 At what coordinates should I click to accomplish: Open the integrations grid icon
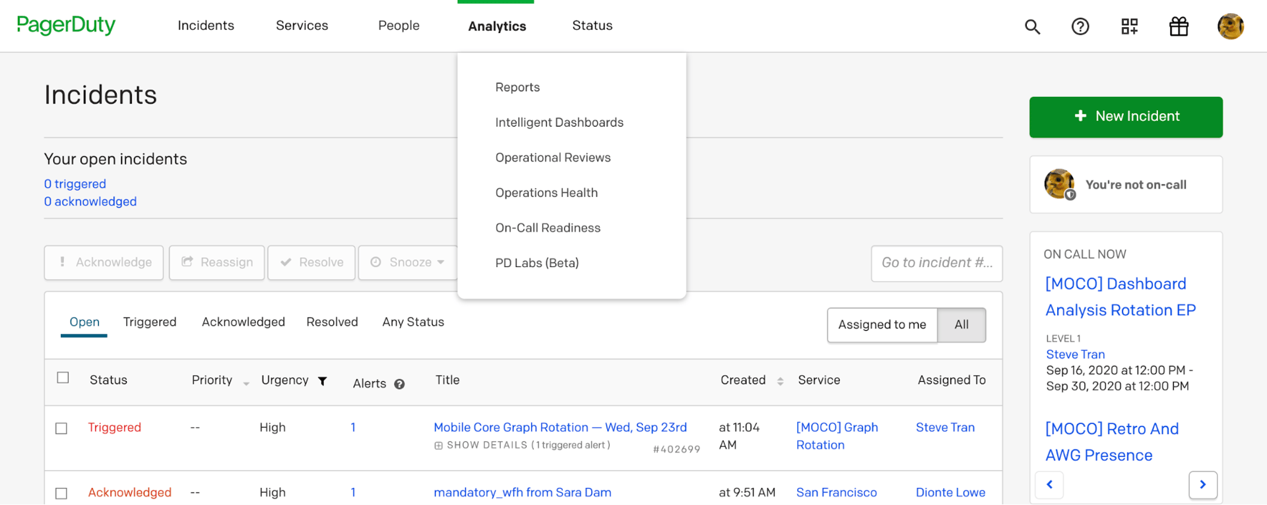[1129, 26]
